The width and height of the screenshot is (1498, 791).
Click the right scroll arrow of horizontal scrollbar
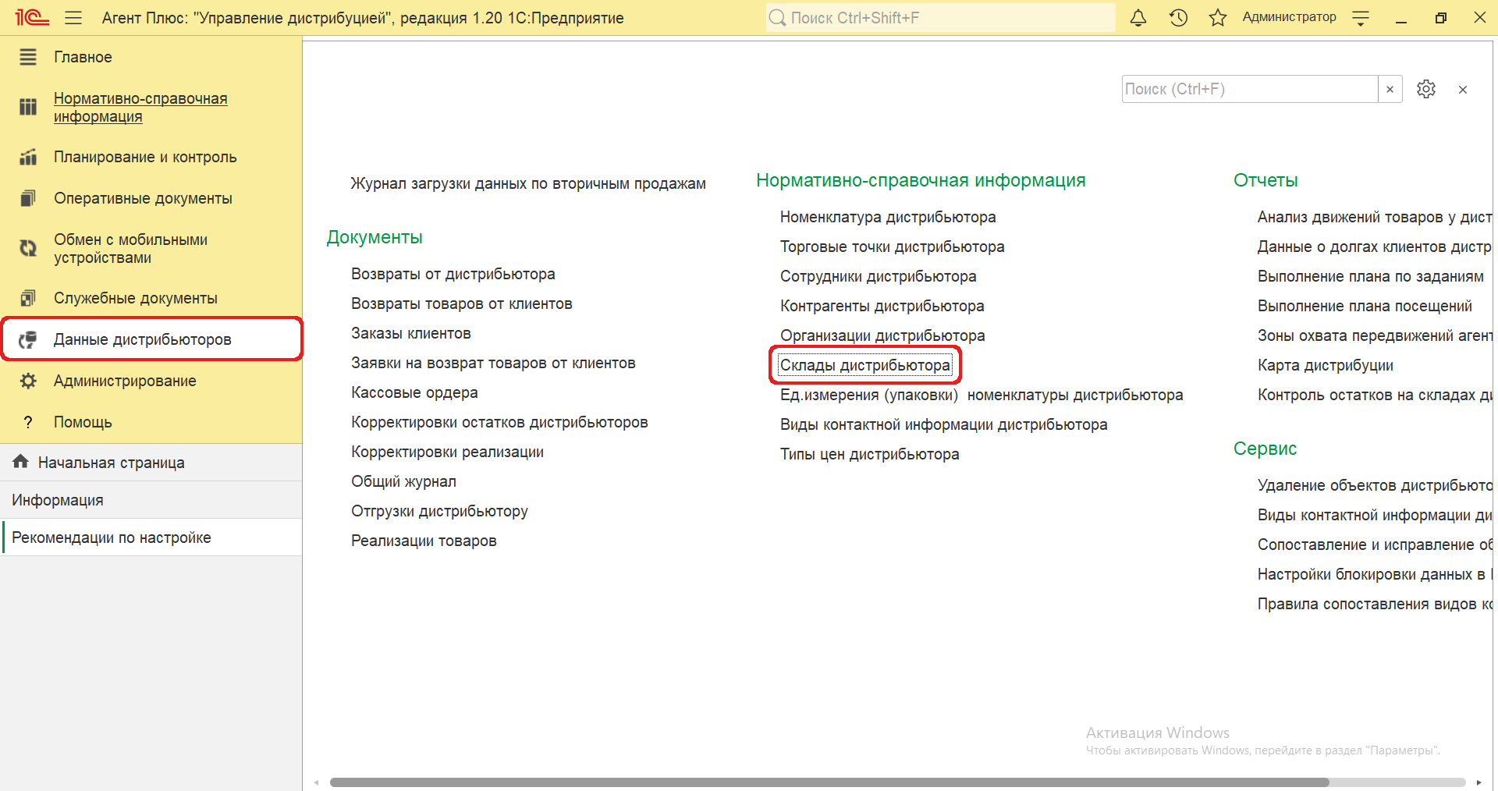tap(1478, 782)
